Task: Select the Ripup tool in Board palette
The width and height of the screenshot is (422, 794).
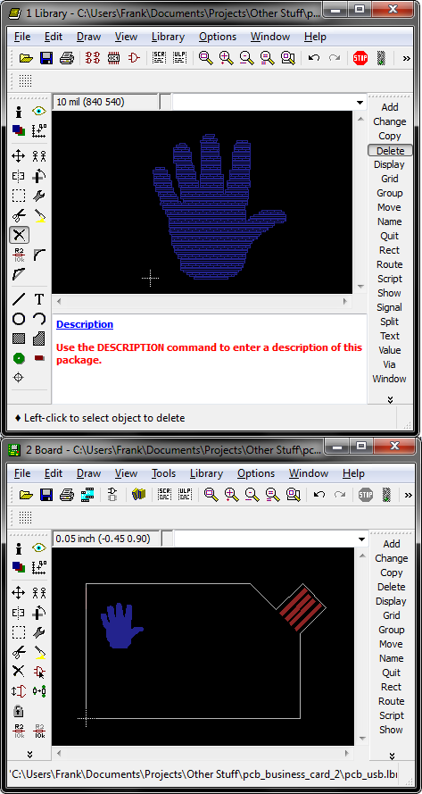Action: (39, 652)
